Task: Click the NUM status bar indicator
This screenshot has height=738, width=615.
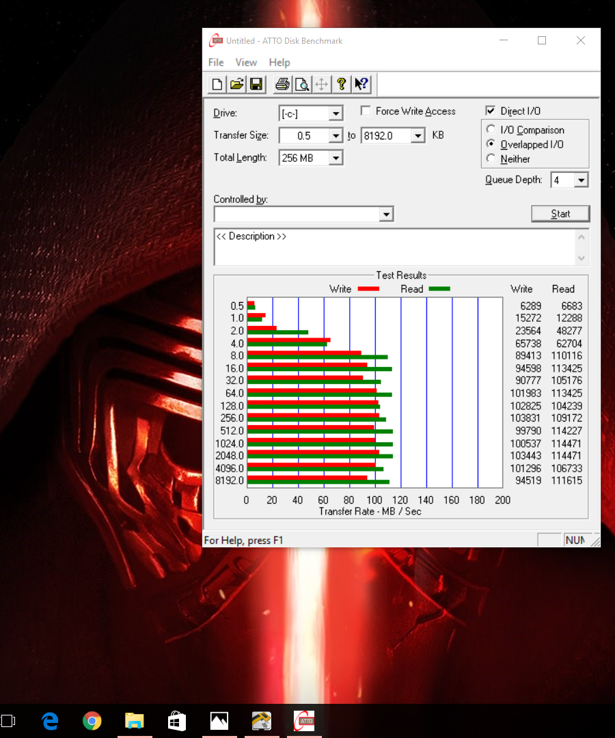Action: [x=575, y=541]
